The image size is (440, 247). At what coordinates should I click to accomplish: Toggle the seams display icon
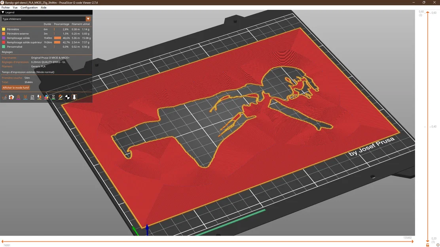[32, 97]
